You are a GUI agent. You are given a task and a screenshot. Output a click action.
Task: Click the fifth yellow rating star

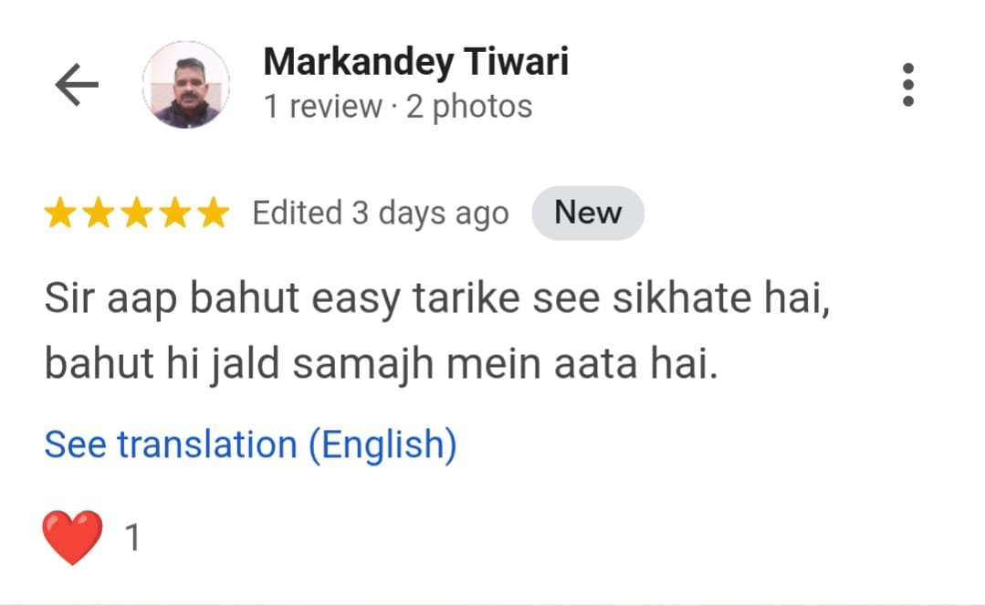click(214, 213)
